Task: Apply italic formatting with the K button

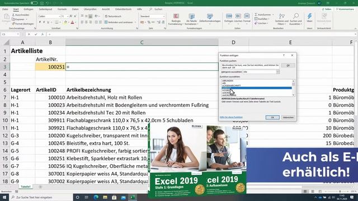Action: click(x=44, y=22)
